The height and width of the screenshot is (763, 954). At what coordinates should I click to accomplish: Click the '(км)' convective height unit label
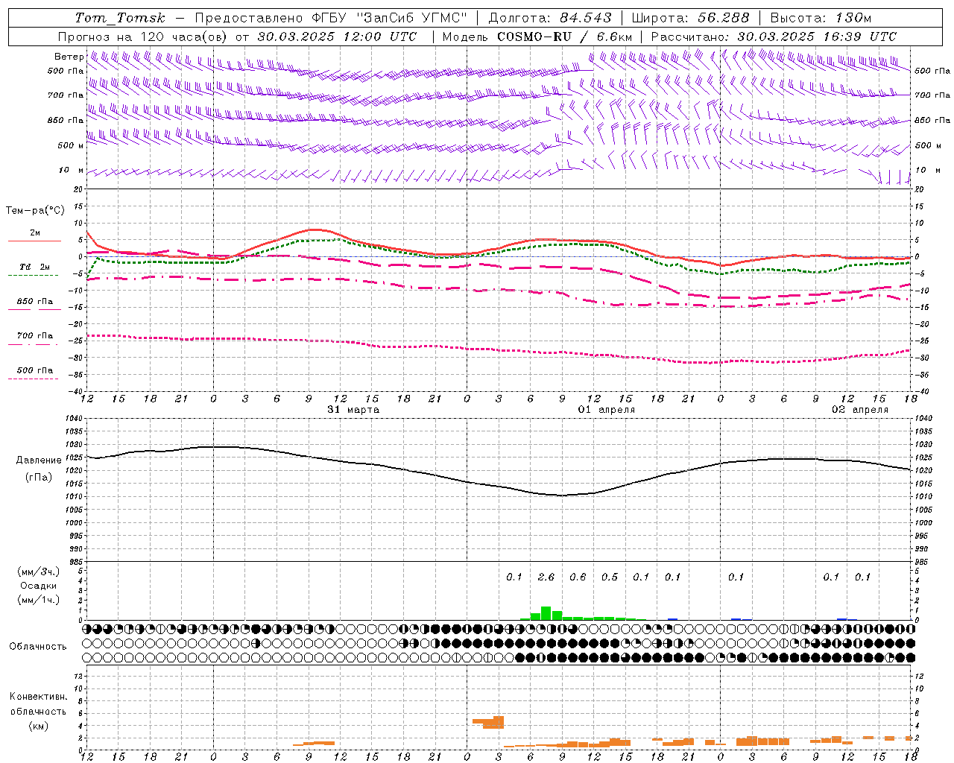[39, 726]
